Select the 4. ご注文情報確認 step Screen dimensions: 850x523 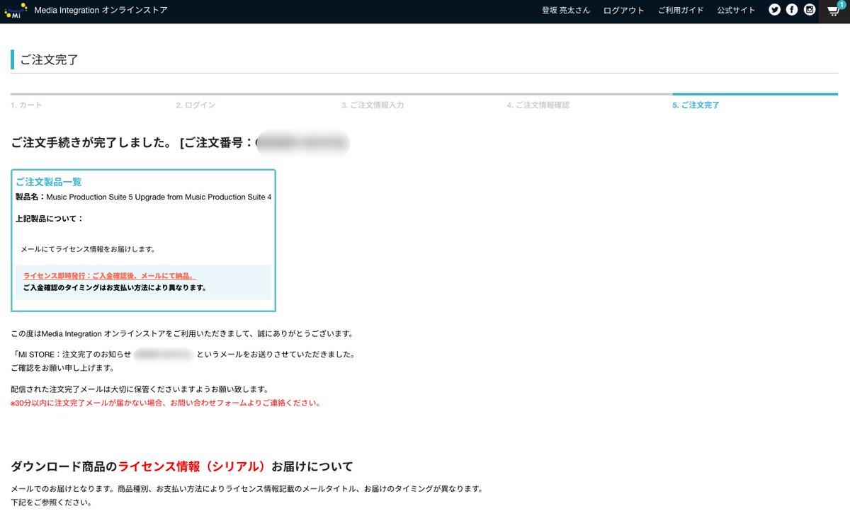538,105
